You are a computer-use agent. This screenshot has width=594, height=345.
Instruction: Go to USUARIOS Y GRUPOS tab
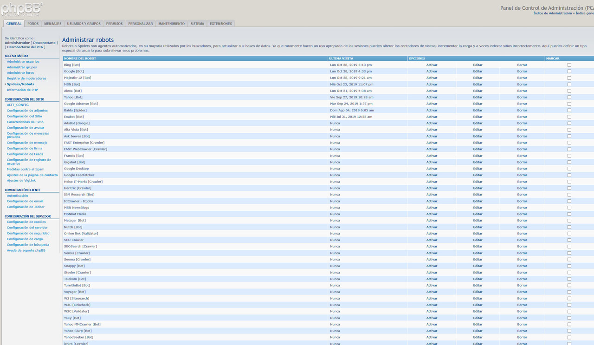(x=84, y=24)
